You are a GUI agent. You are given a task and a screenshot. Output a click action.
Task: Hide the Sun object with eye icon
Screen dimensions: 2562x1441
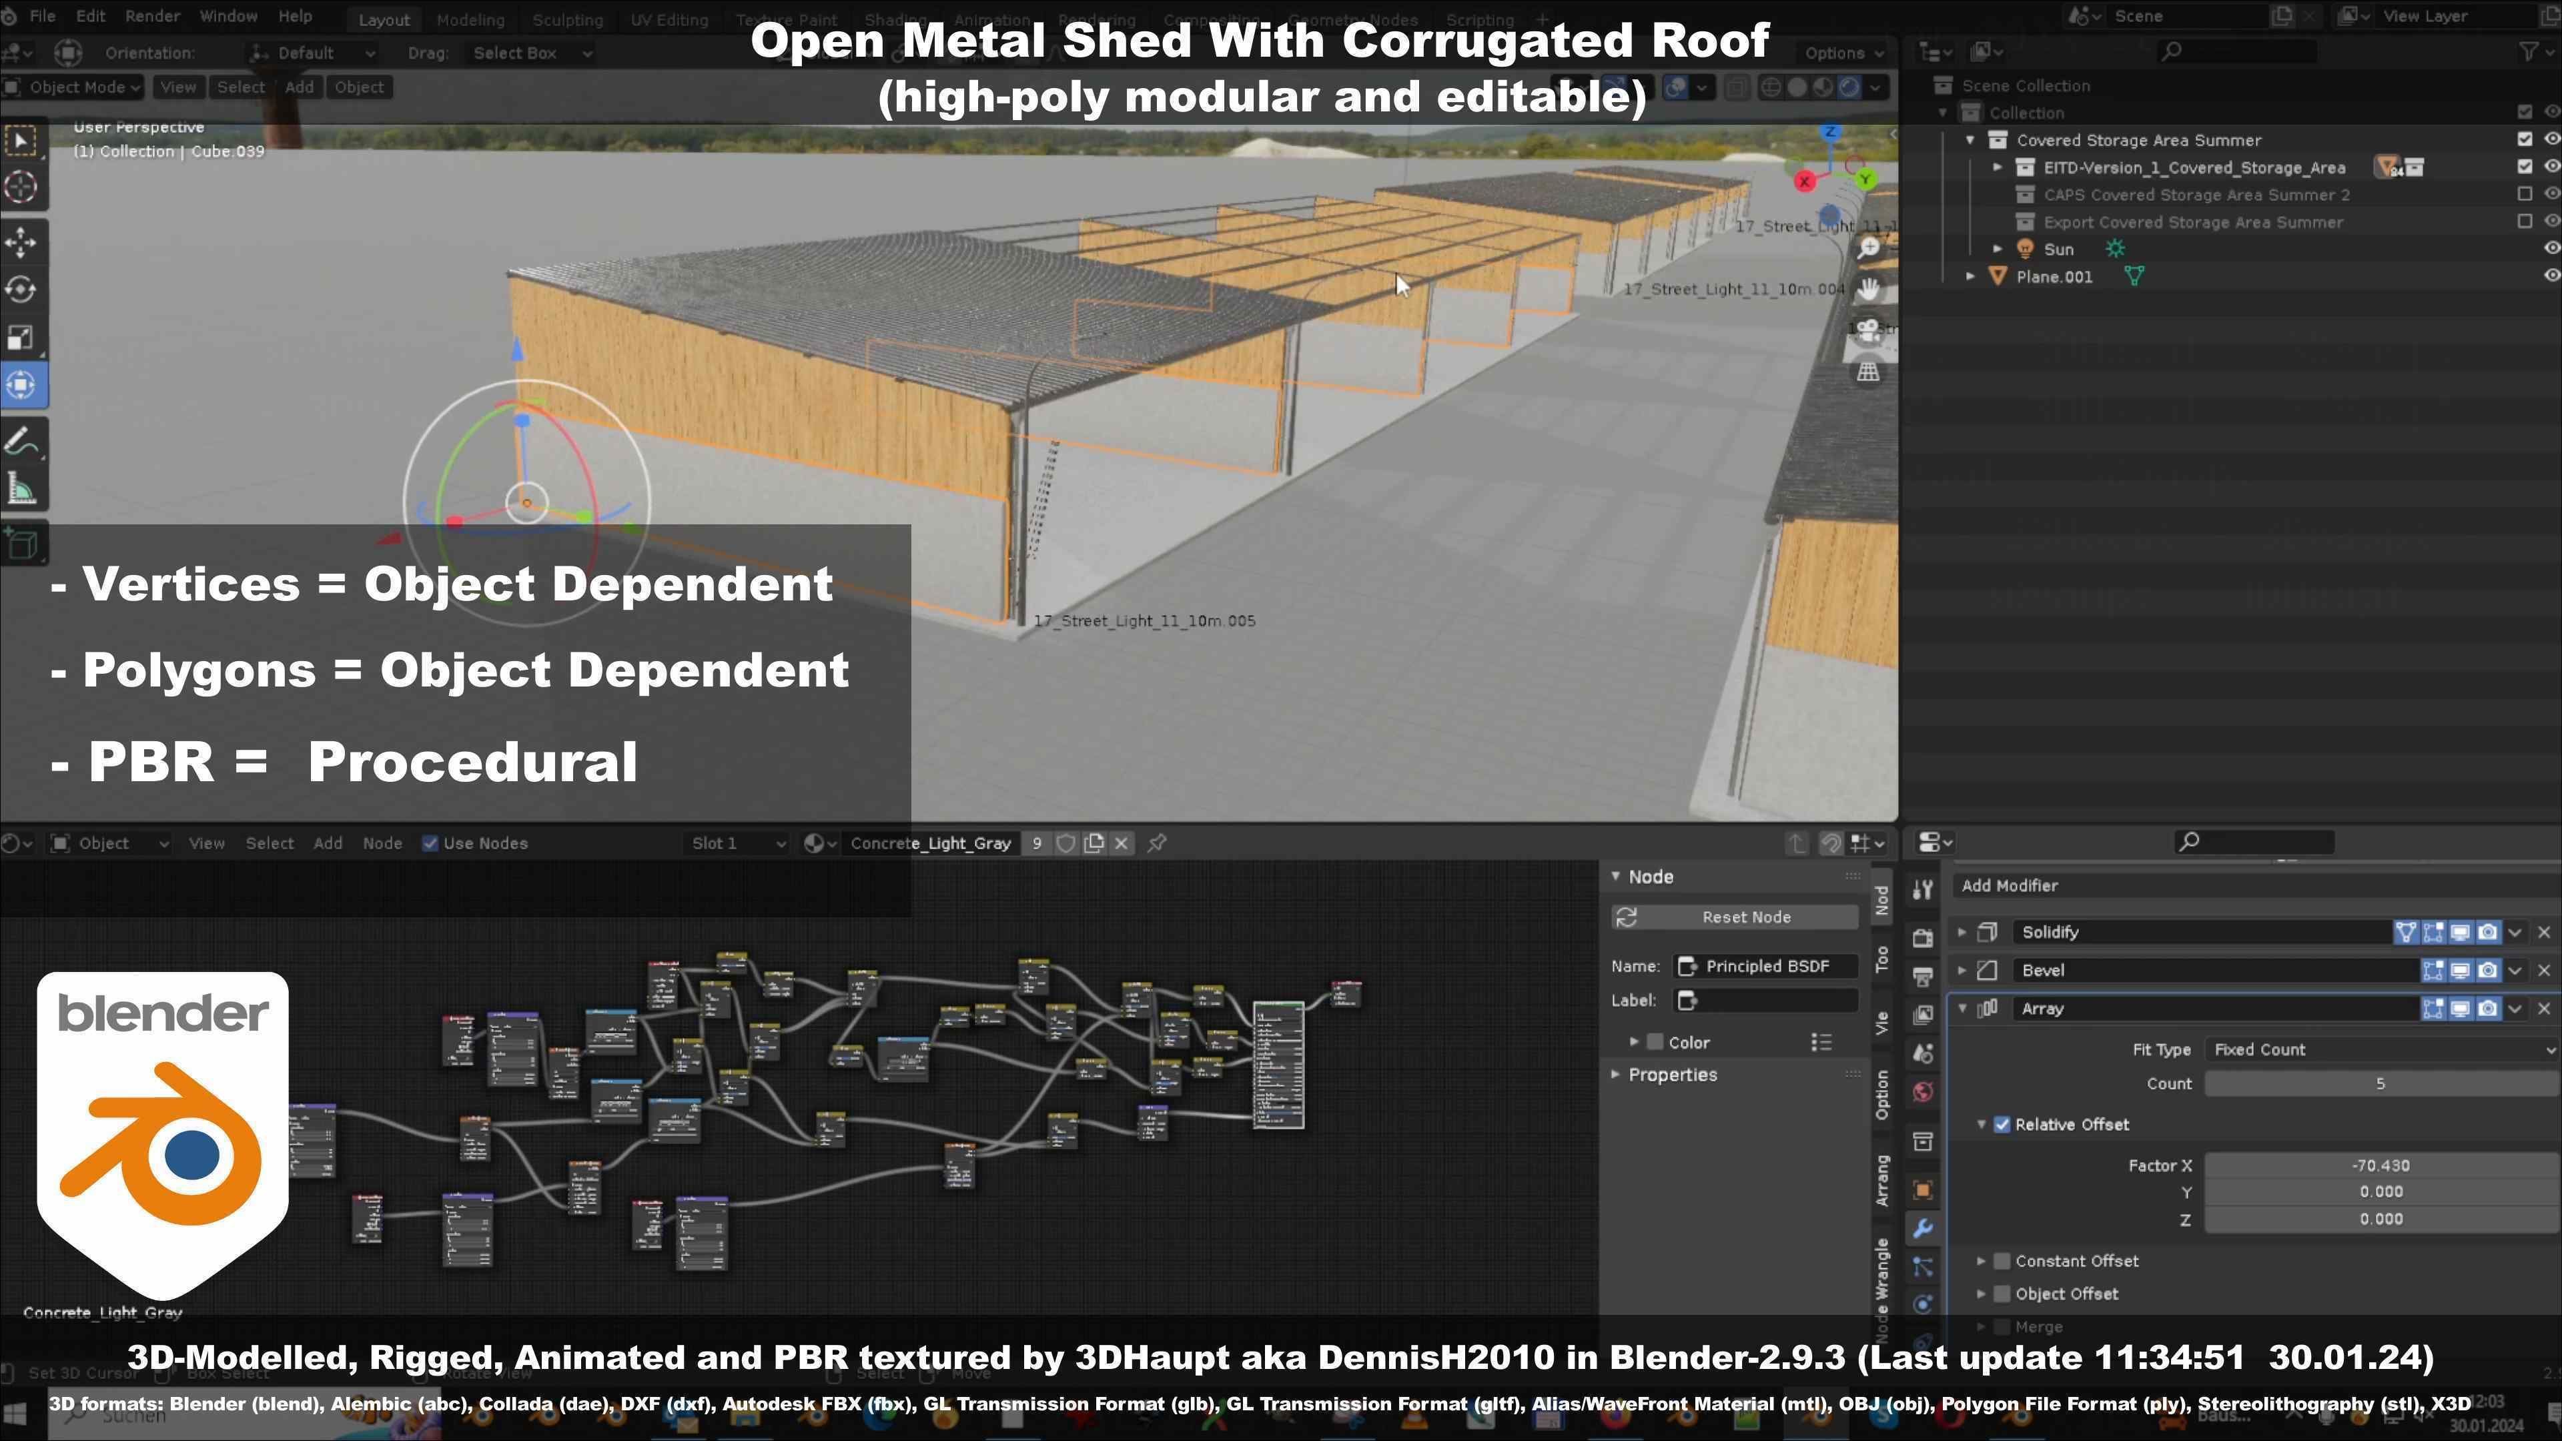2551,249
